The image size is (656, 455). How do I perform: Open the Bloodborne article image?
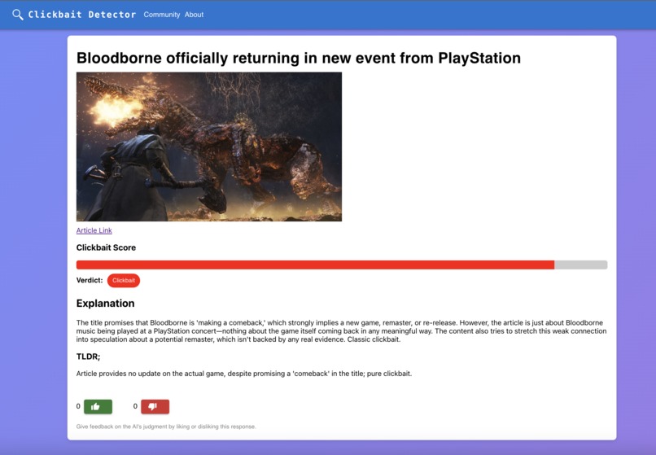click(x=209, y=147)
